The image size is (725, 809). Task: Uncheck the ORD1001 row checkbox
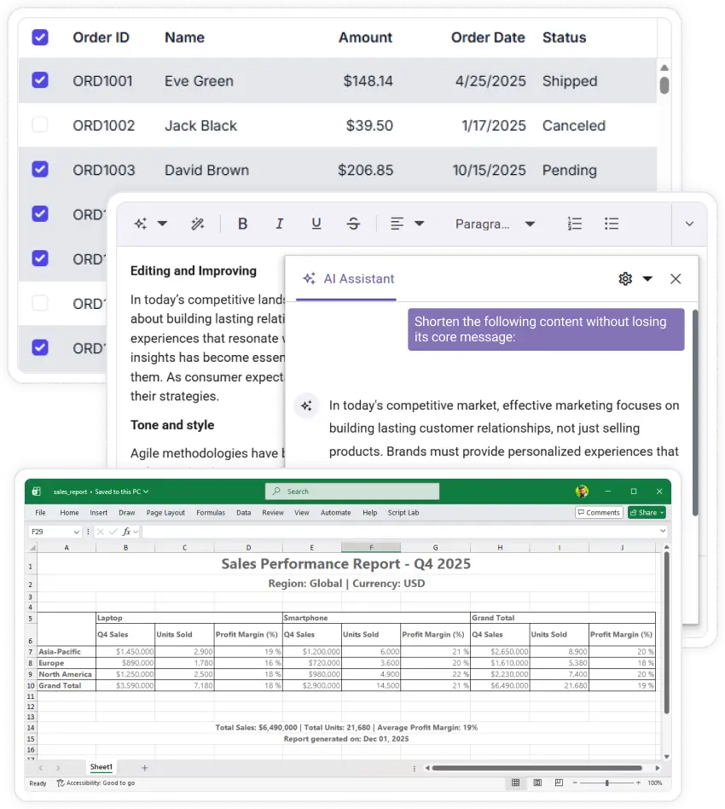click(x=40, y=80)
